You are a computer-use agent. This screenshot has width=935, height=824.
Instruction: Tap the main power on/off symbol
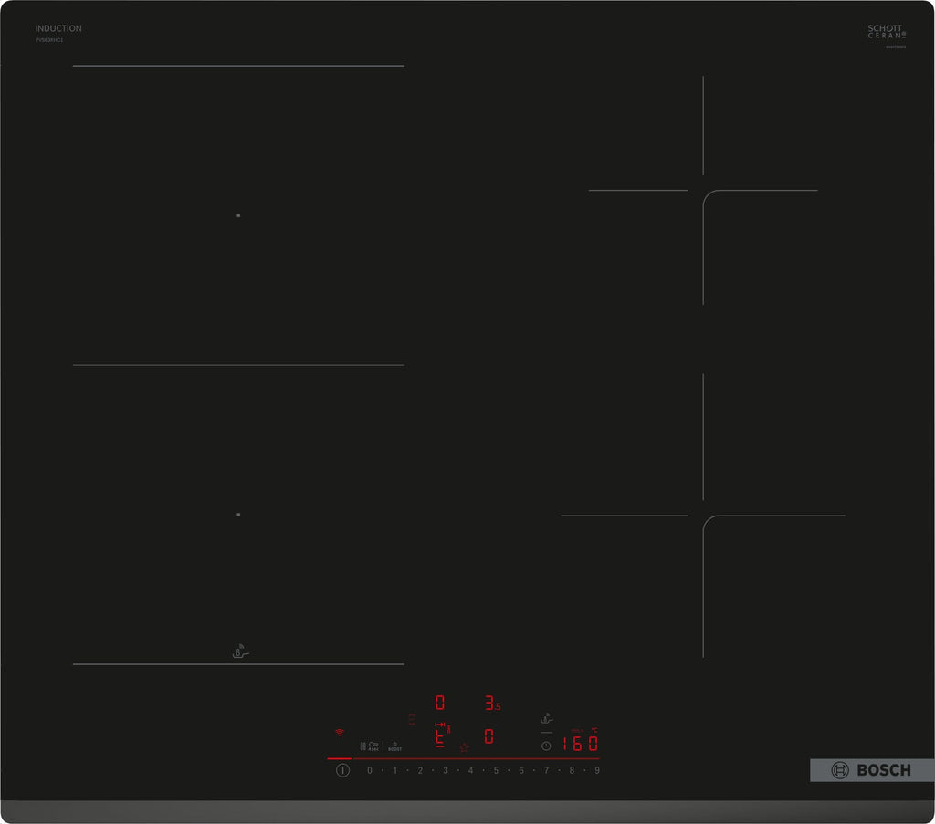pos(343,770)
